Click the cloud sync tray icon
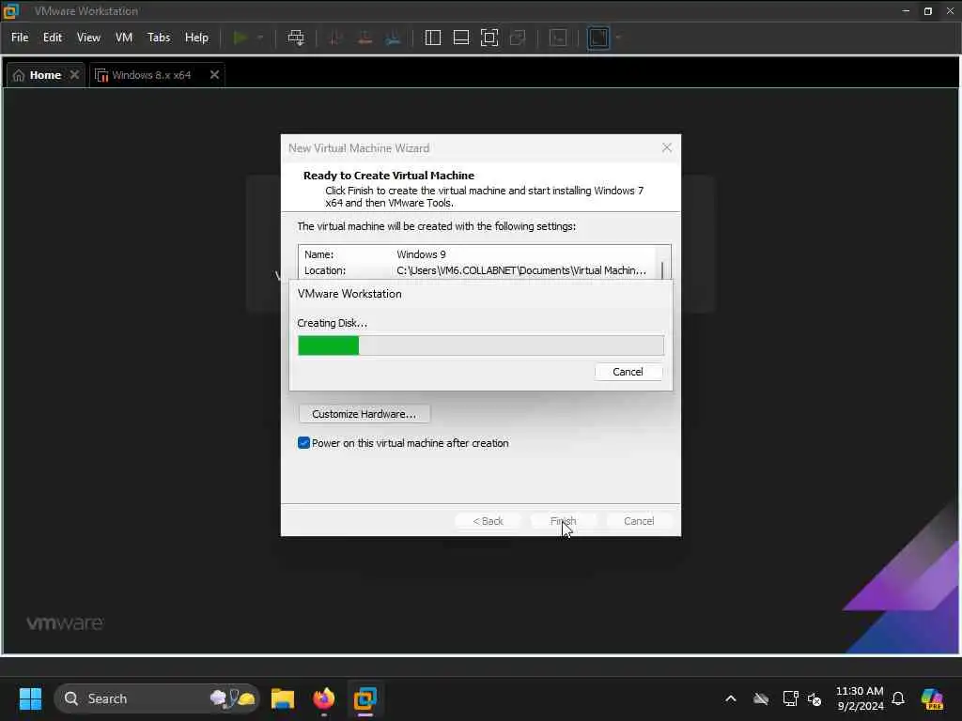962x721 pixels. pos(761,698)
